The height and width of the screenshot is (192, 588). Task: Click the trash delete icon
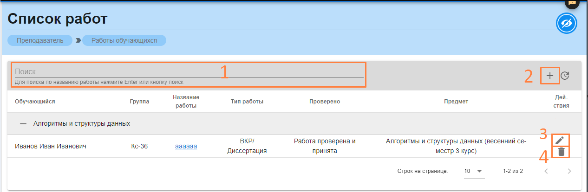click(561, 152)
